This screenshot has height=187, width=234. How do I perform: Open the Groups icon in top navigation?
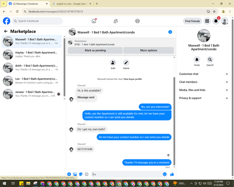click(138, 21)
